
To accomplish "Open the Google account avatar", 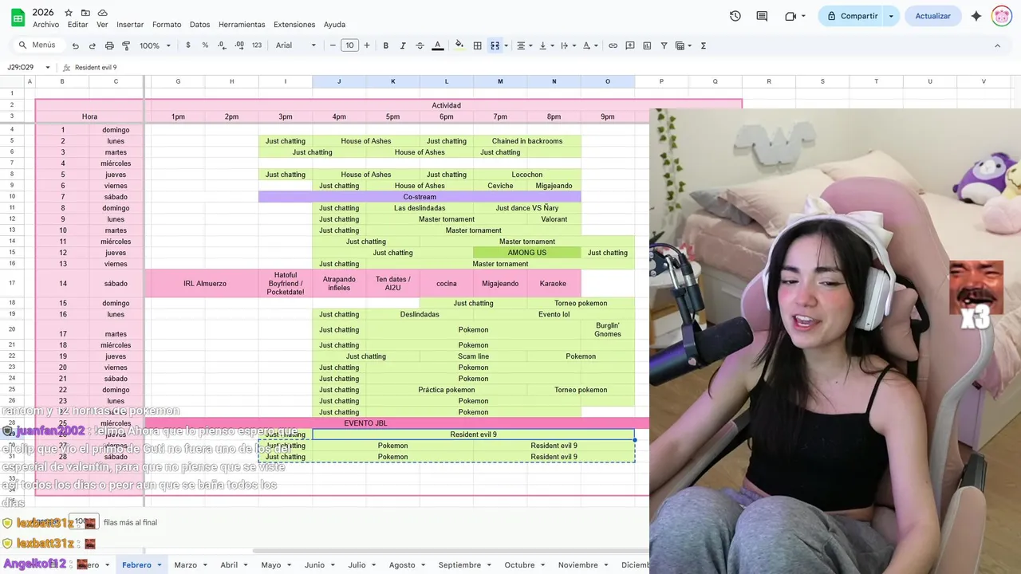I will (x=1002, y=16).
